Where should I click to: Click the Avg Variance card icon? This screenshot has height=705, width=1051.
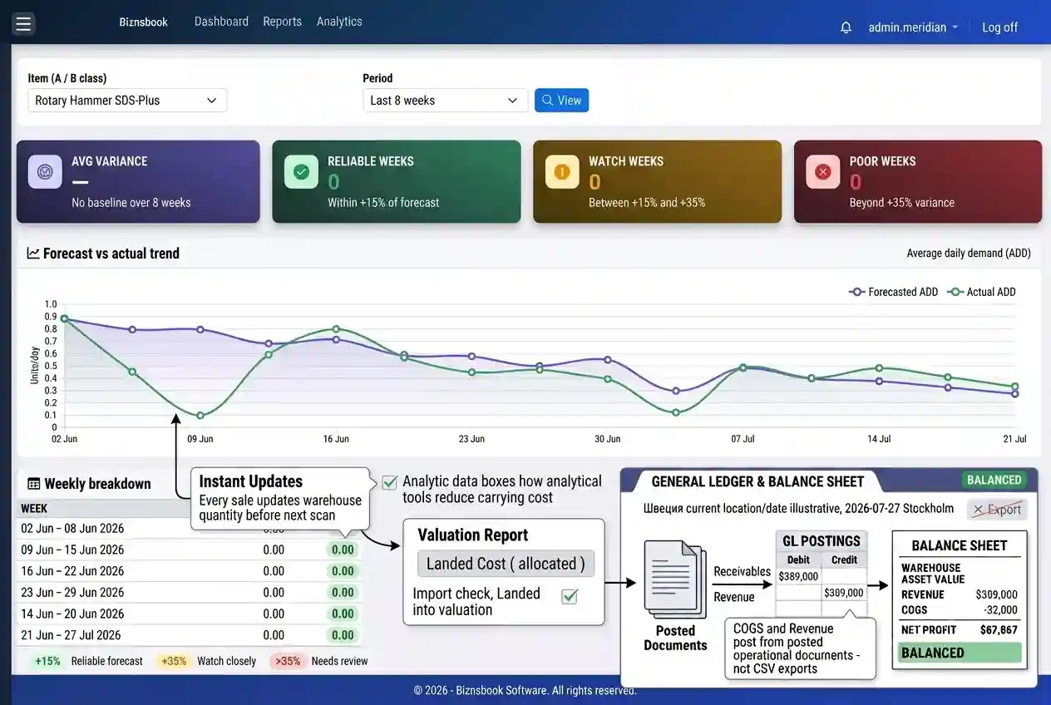45,171
